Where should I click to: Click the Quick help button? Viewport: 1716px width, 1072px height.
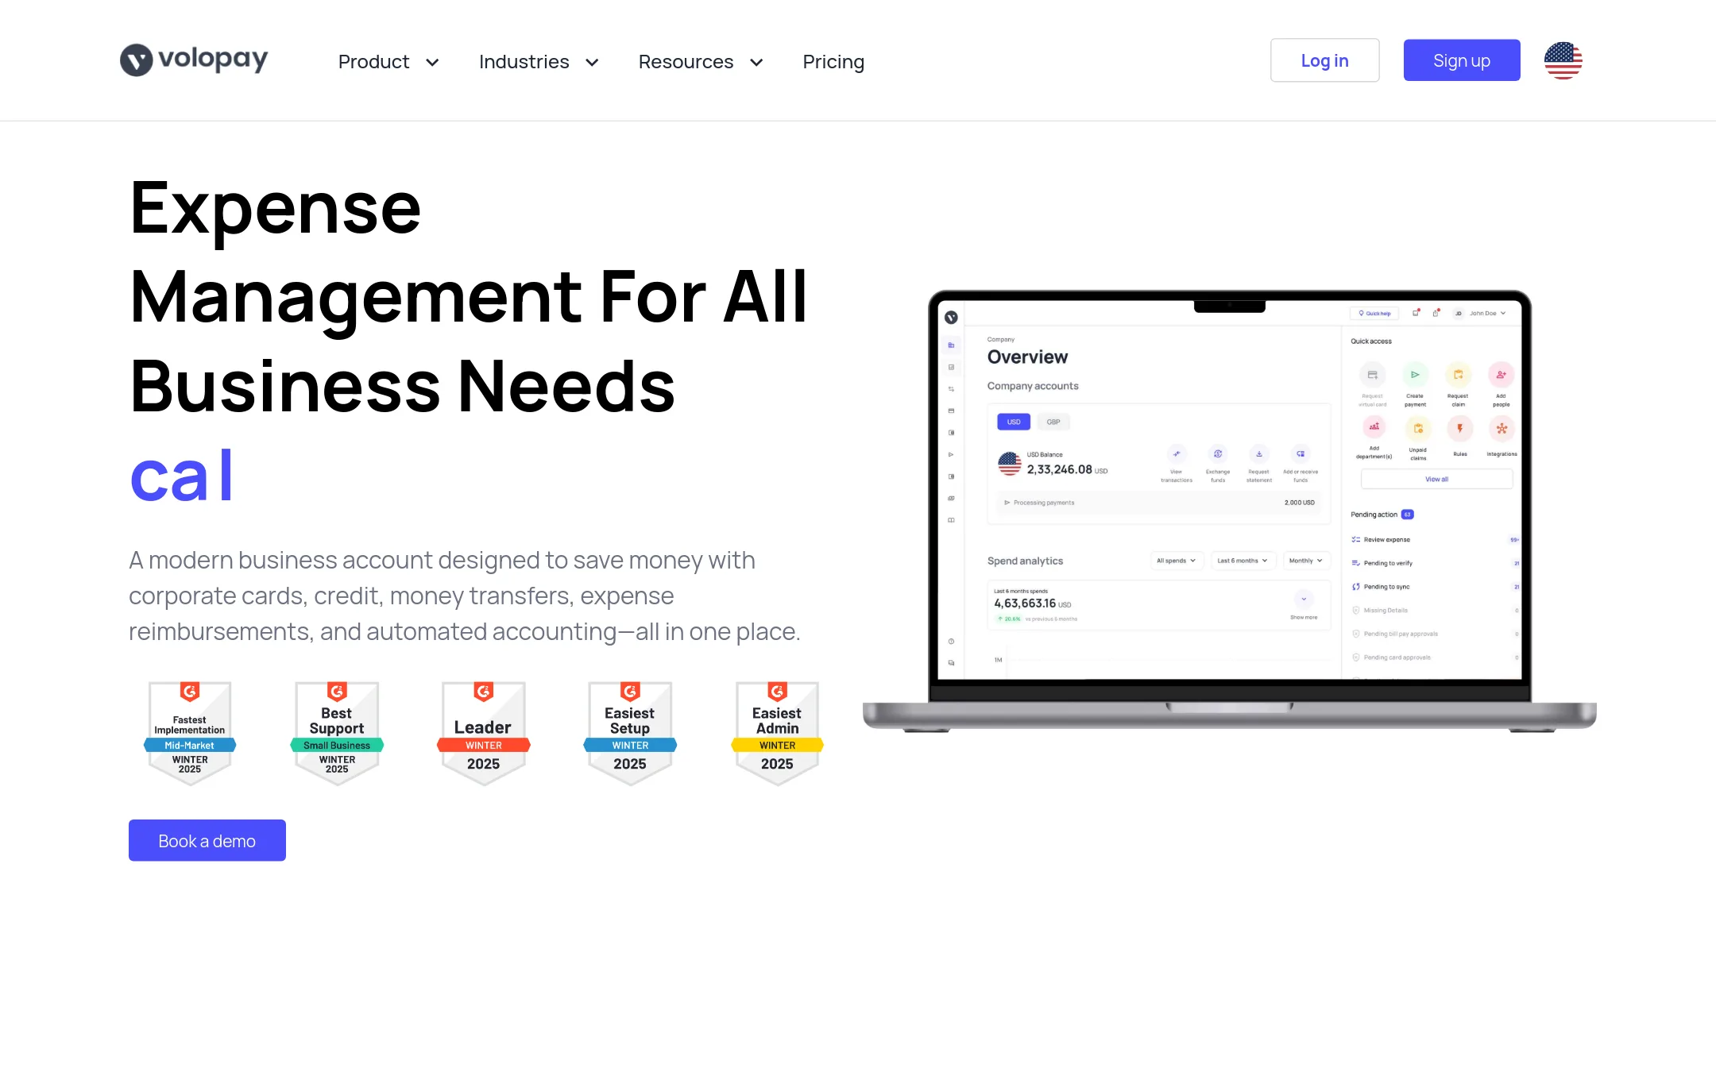pos(1374,314)
